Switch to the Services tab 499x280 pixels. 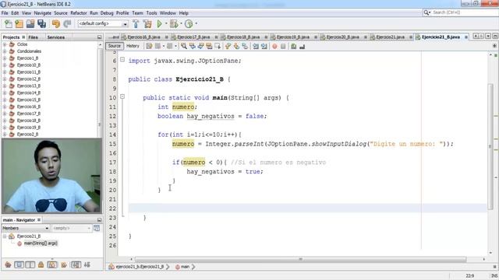click(x=55, y=37)
